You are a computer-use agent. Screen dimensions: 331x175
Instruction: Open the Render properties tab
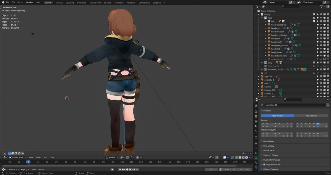pos(256,112)
